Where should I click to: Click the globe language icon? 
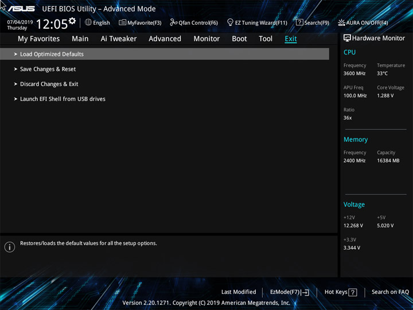coord(88,22)
